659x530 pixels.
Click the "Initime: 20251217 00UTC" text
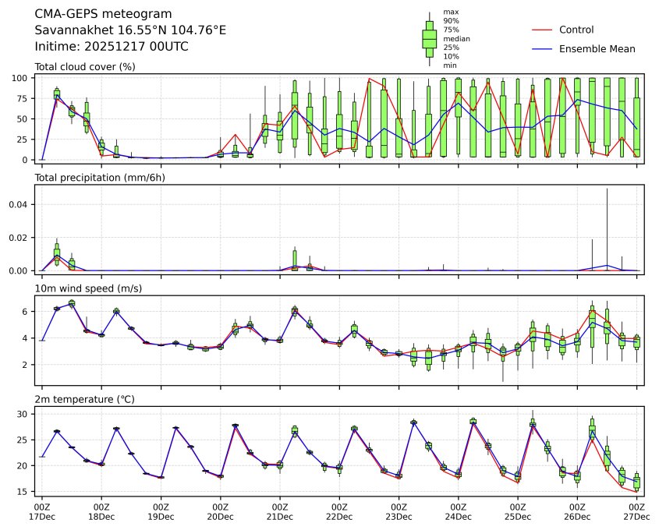112,47
